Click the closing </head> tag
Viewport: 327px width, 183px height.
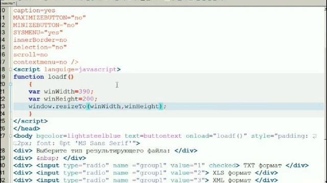tap(27, 129)
